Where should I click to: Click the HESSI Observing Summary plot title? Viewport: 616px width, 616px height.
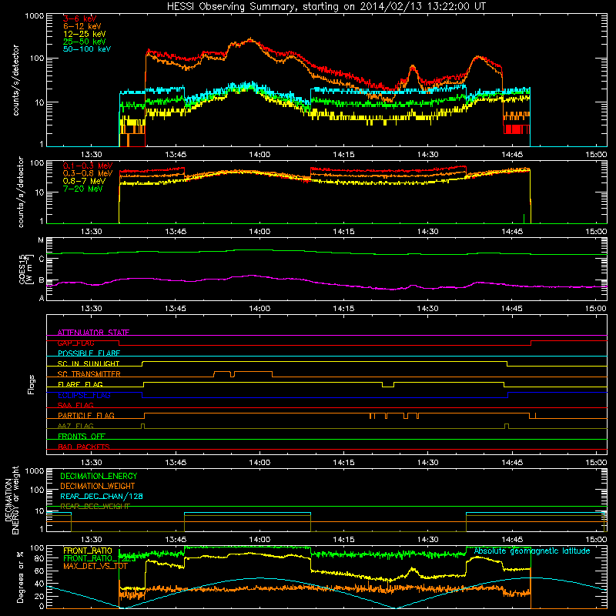pyautogui.click(x=326, y=6)
